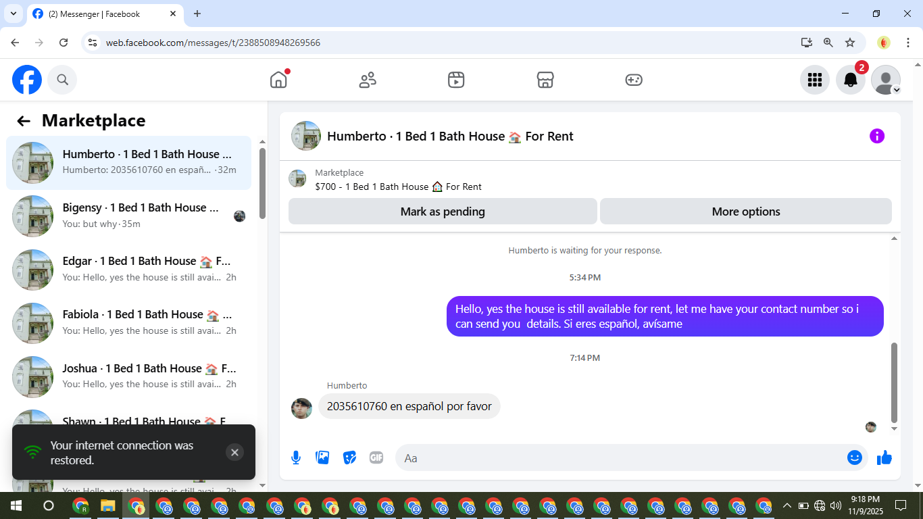Viewport: 923px width, 519px height.
Task: Click the address bar URL
Action: pos(213,43)
